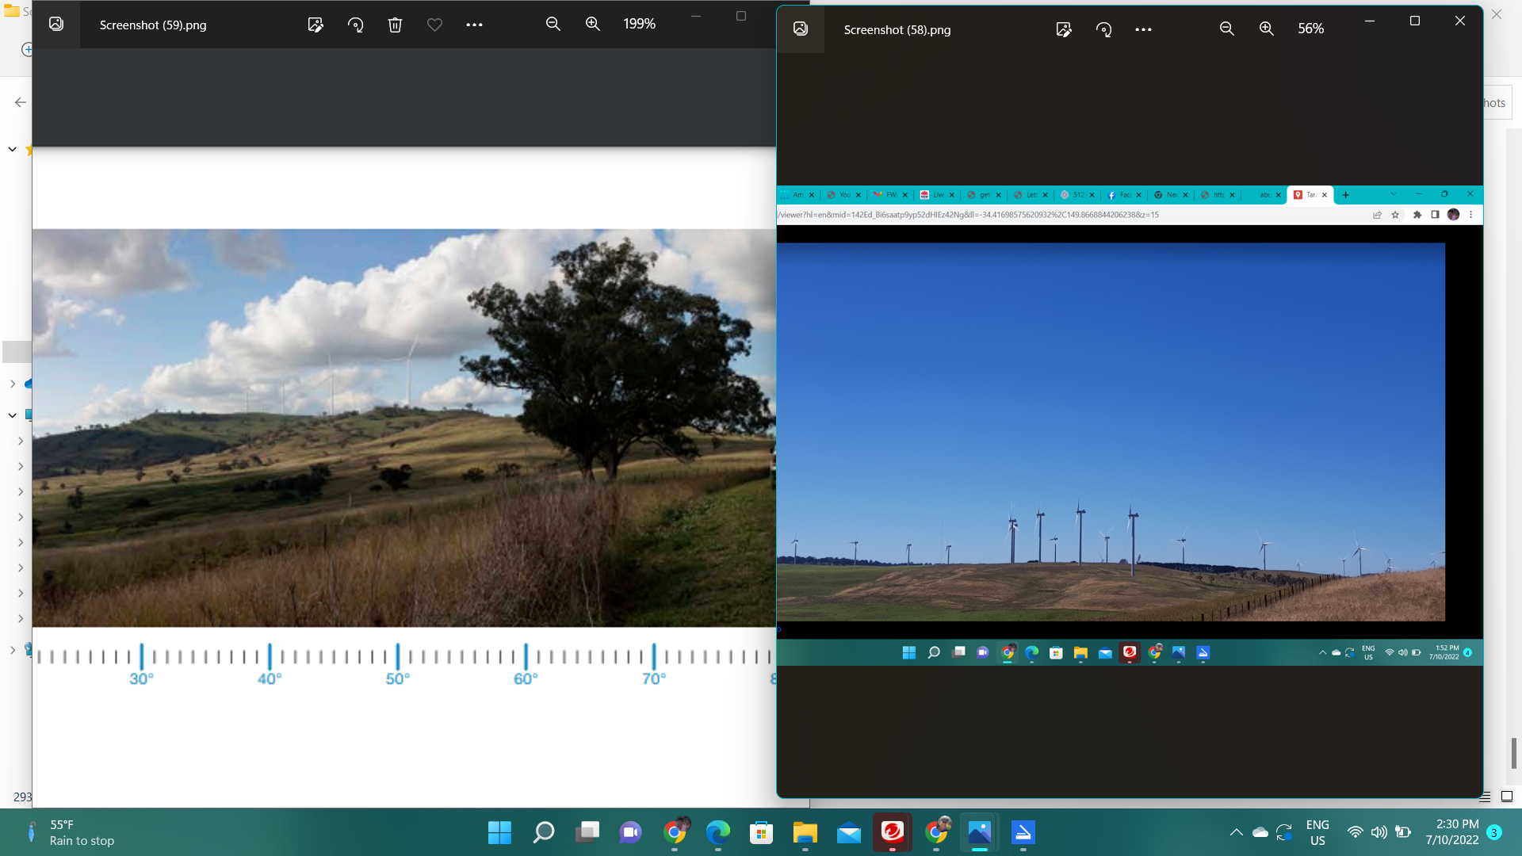Zoom out in Screenshot (58) window
The height and width of the screenshot is (856, 1522).
1227,29
